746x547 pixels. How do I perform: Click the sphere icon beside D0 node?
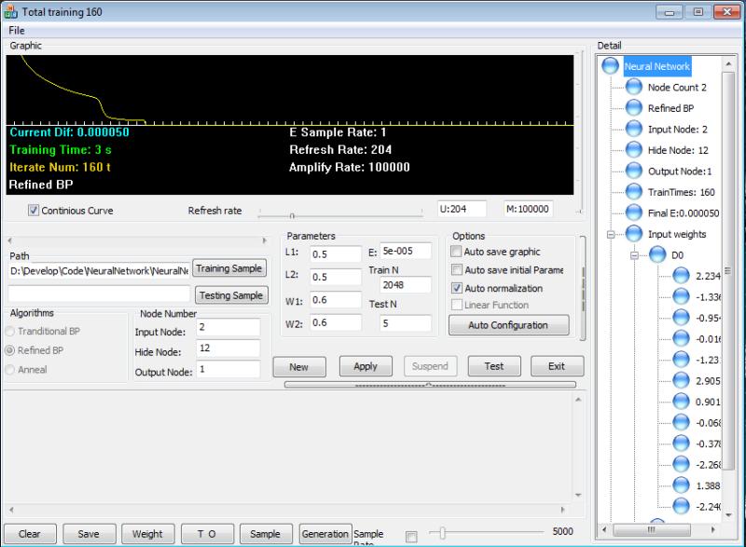click(x=657, y=254)
